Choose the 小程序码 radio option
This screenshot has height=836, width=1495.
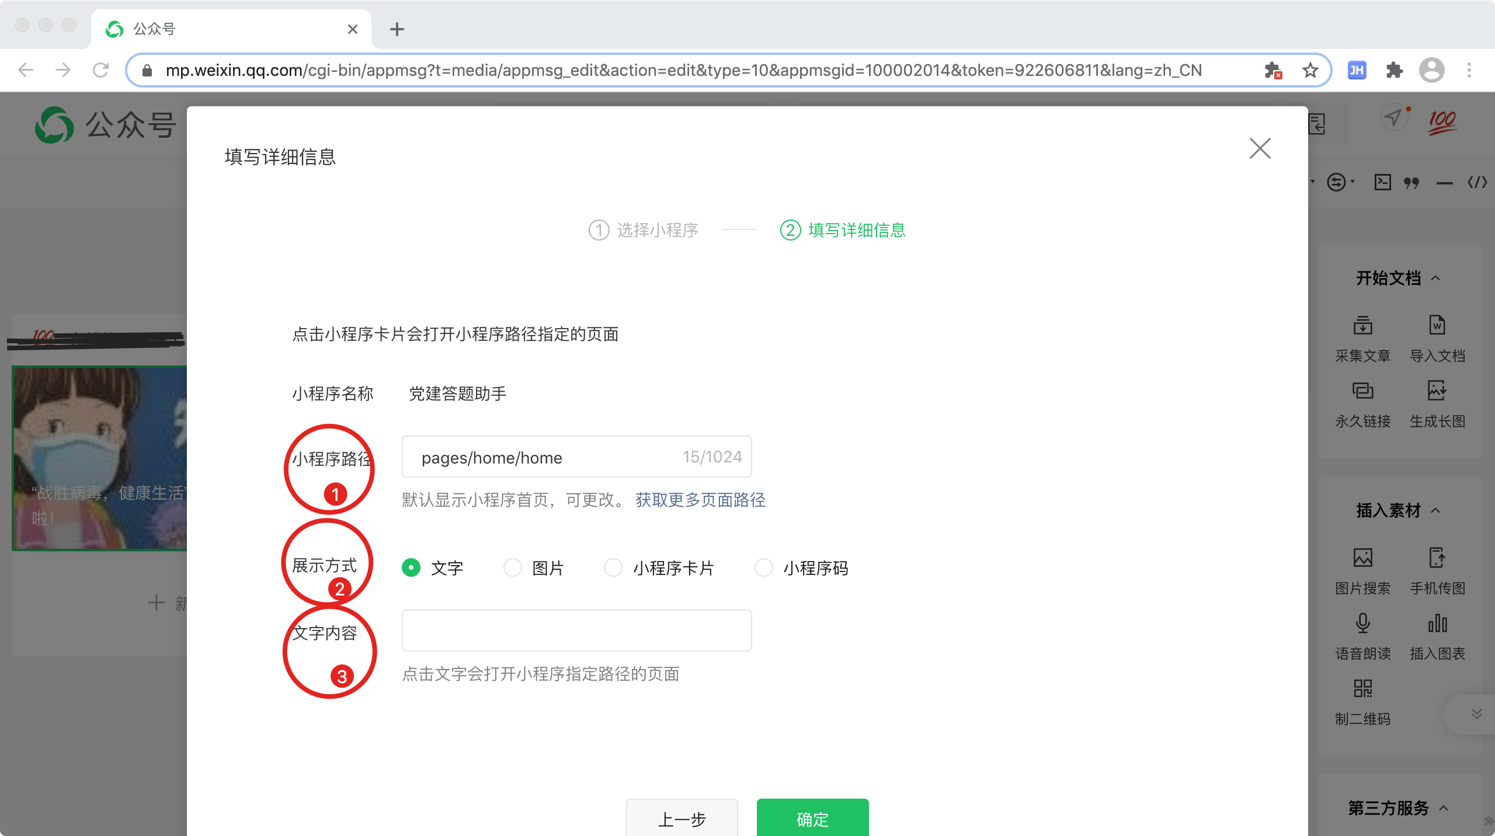(763, 567)
